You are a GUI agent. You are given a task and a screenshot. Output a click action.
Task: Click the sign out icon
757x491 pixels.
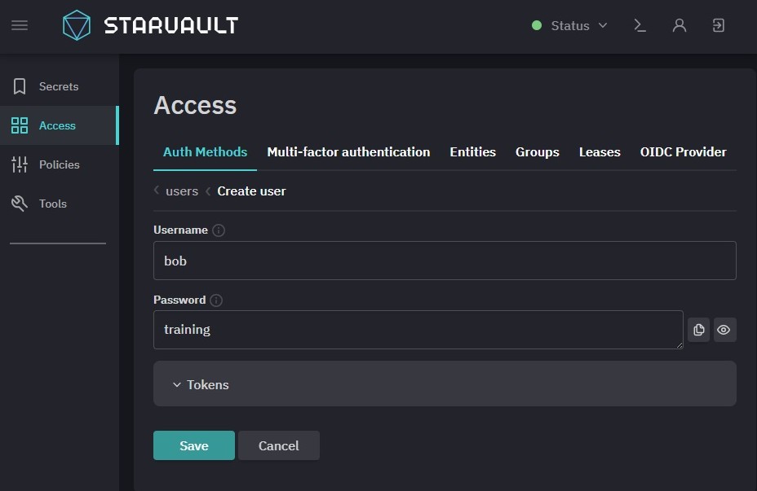click(719, 25)
